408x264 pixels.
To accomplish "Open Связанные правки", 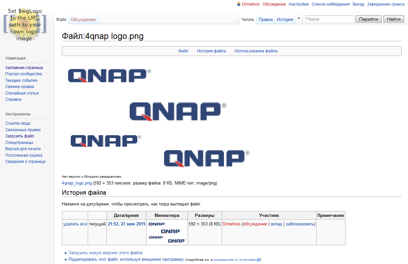I will [23, 130].
